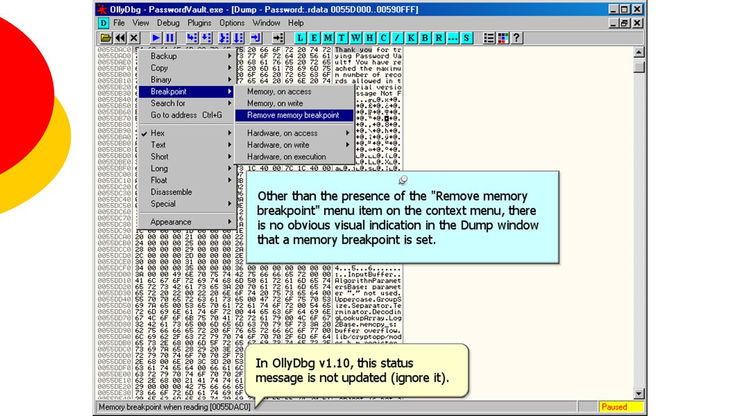Click the "Memory breakpoint when reading" status text
The width and height of the screenshot is (740, 416).
(x=175, y=407)
